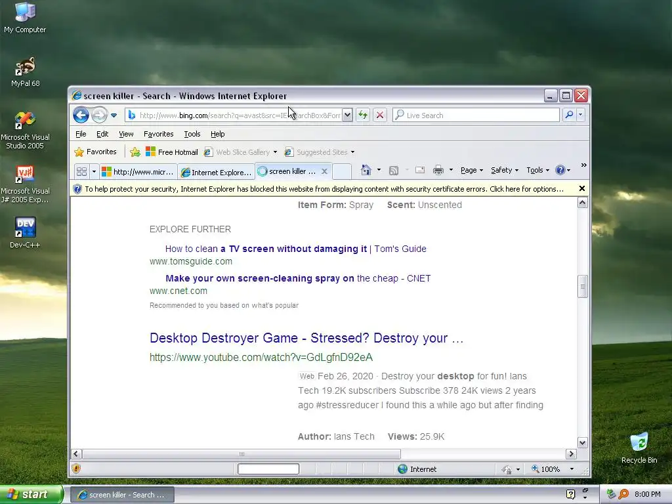Go back with the browser Back arrow
The width and height of the screenshot is (672, 504).
point(81,115)
